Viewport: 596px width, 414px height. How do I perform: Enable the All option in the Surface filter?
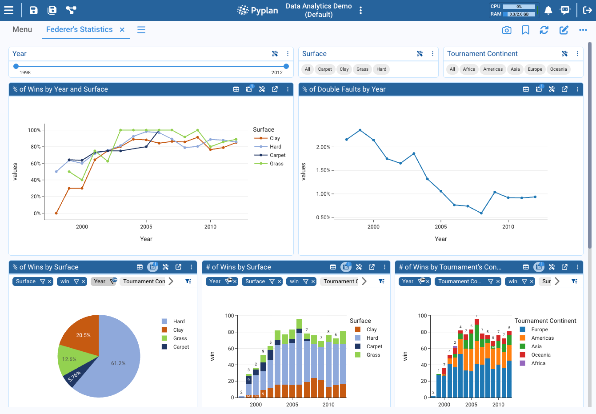(307, 69)
